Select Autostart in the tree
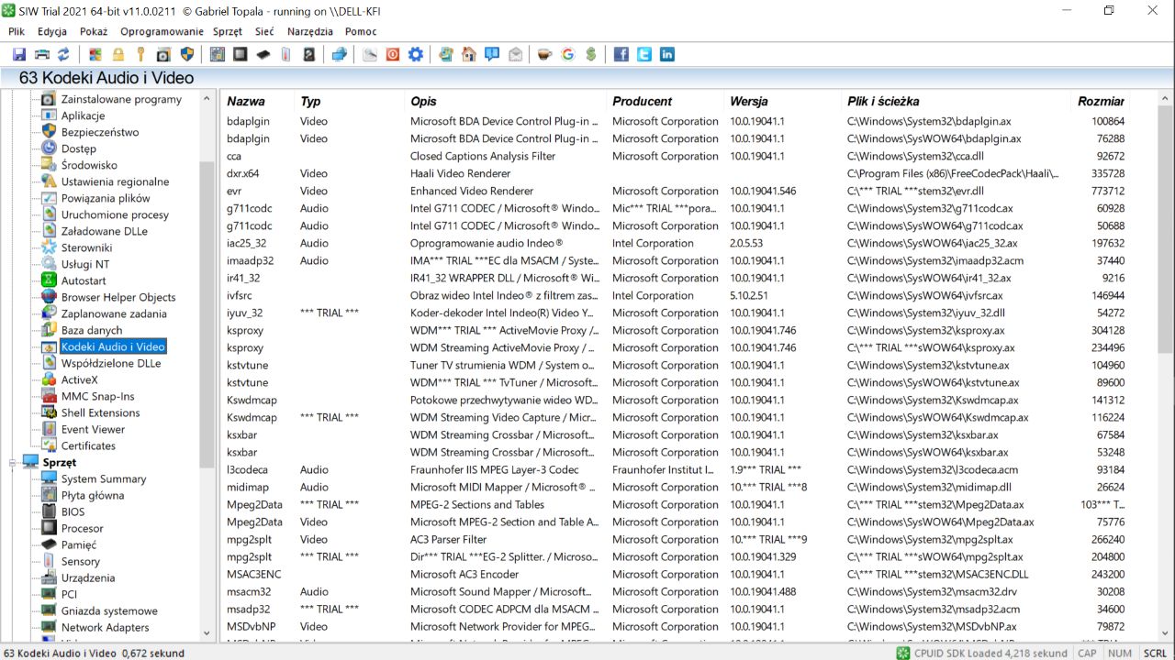Screen dimensions: 1175x660 (x=84, y=280)
